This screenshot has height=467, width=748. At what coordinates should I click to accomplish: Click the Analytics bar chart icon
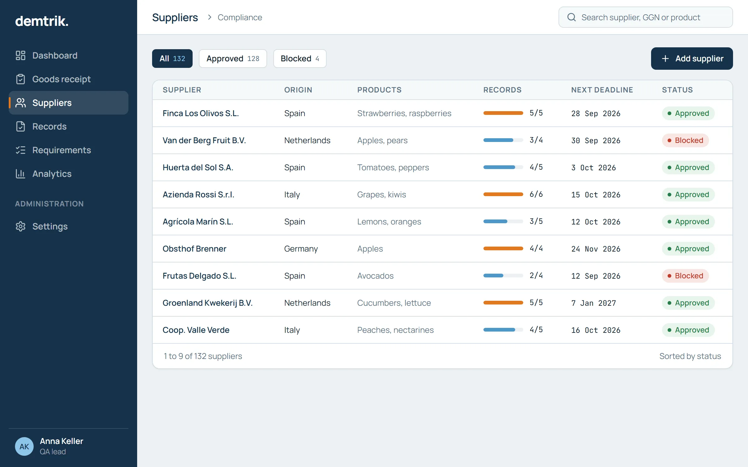[21, 174]
